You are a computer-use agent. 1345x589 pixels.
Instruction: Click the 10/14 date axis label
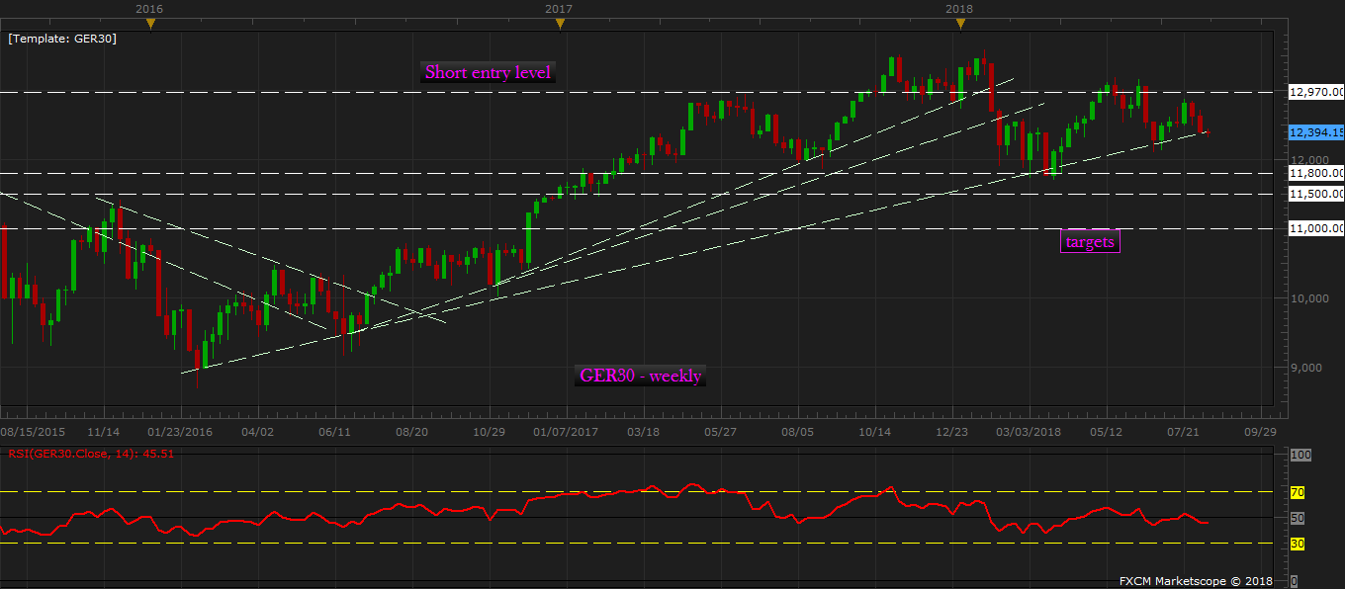click(x=874, y=432)
